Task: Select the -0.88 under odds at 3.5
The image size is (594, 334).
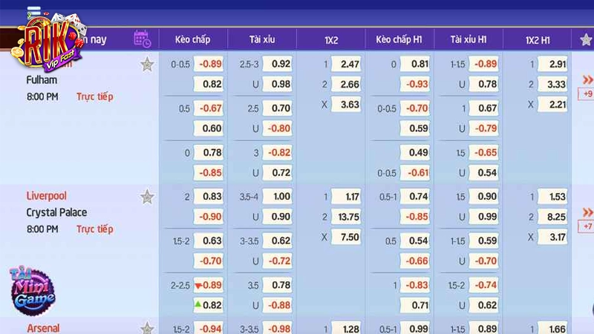Action: [x=277, y=305]
